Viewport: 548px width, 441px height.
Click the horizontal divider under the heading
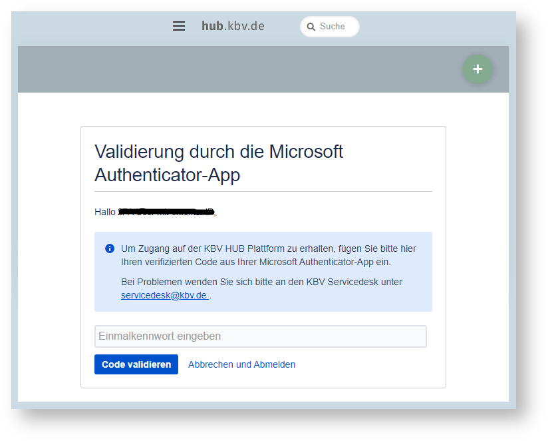click(263, 192)
